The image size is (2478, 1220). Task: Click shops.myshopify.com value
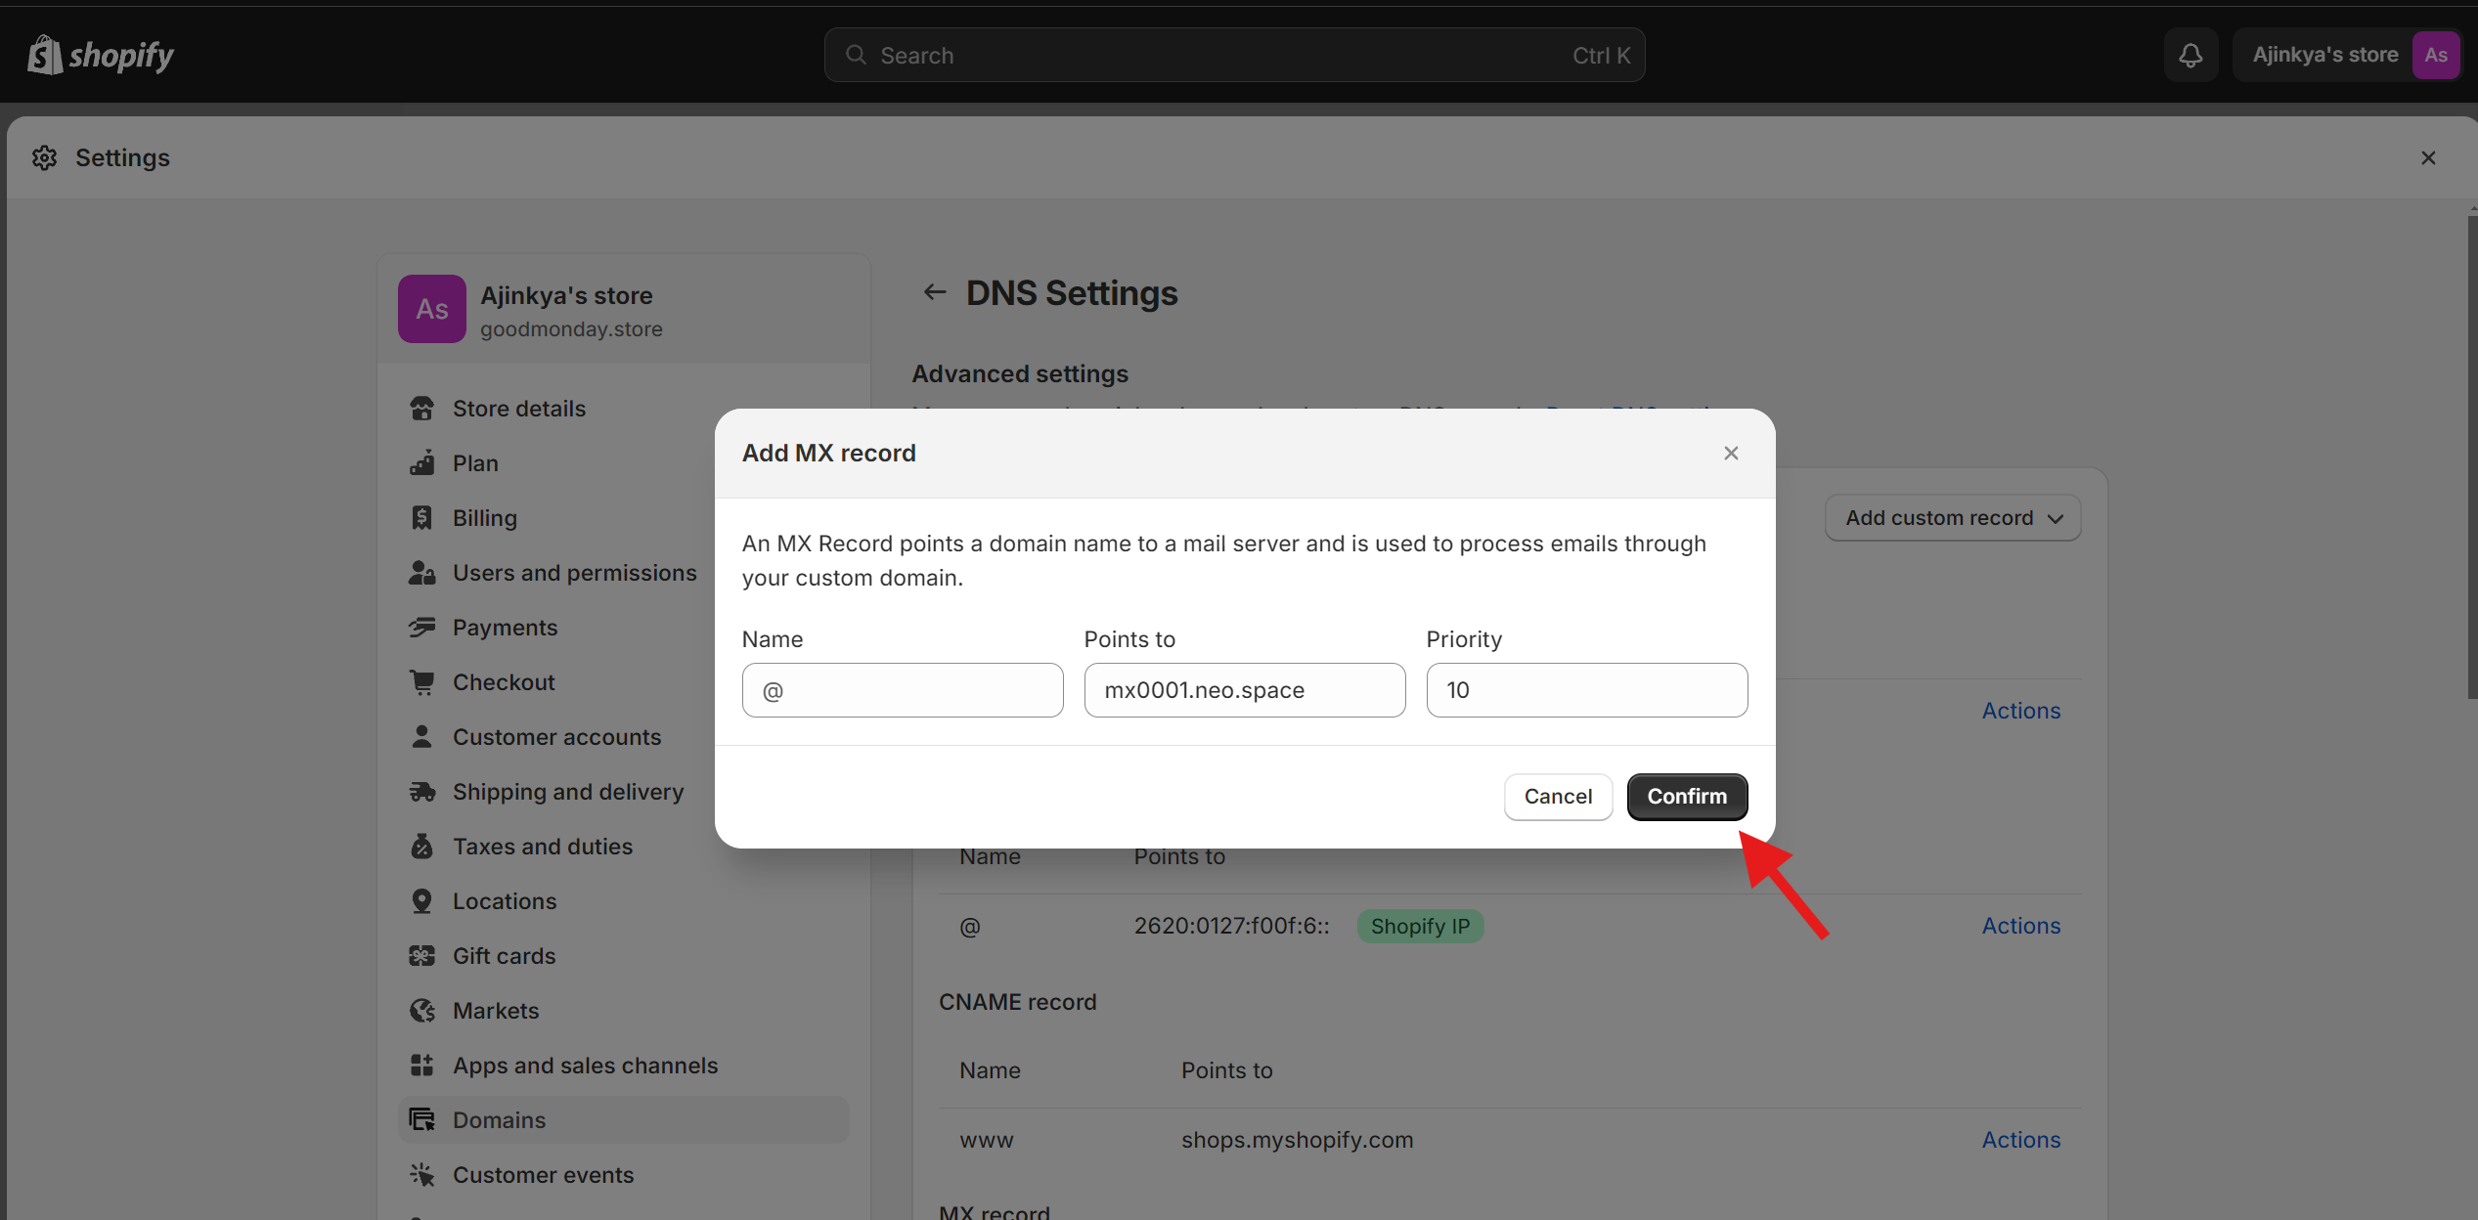pyautogui.click(x=1297, y=1140)
